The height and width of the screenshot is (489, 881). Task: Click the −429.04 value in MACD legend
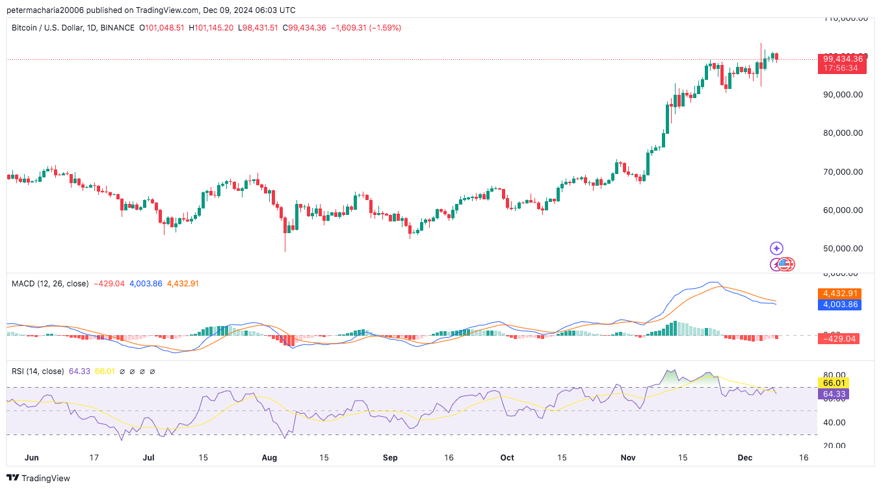[109, 284]
